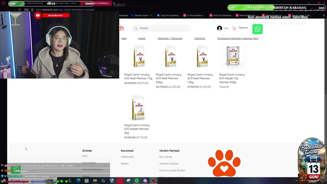Click the 1.5kg cat food product image
This screenshot has height=184, width=327.
202,56
